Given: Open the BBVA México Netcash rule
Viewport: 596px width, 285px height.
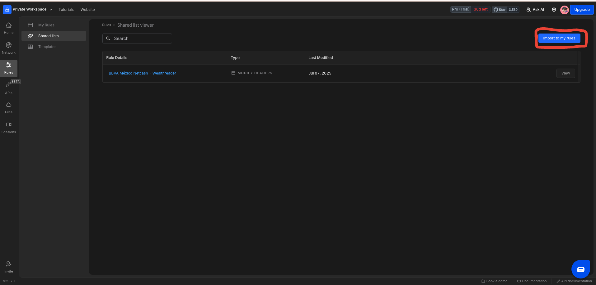Looking at the screenshot, I should [x=142, y=73].
